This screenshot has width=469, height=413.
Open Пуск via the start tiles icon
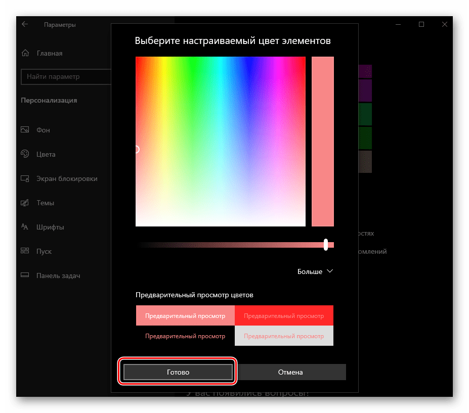(25, 251)
